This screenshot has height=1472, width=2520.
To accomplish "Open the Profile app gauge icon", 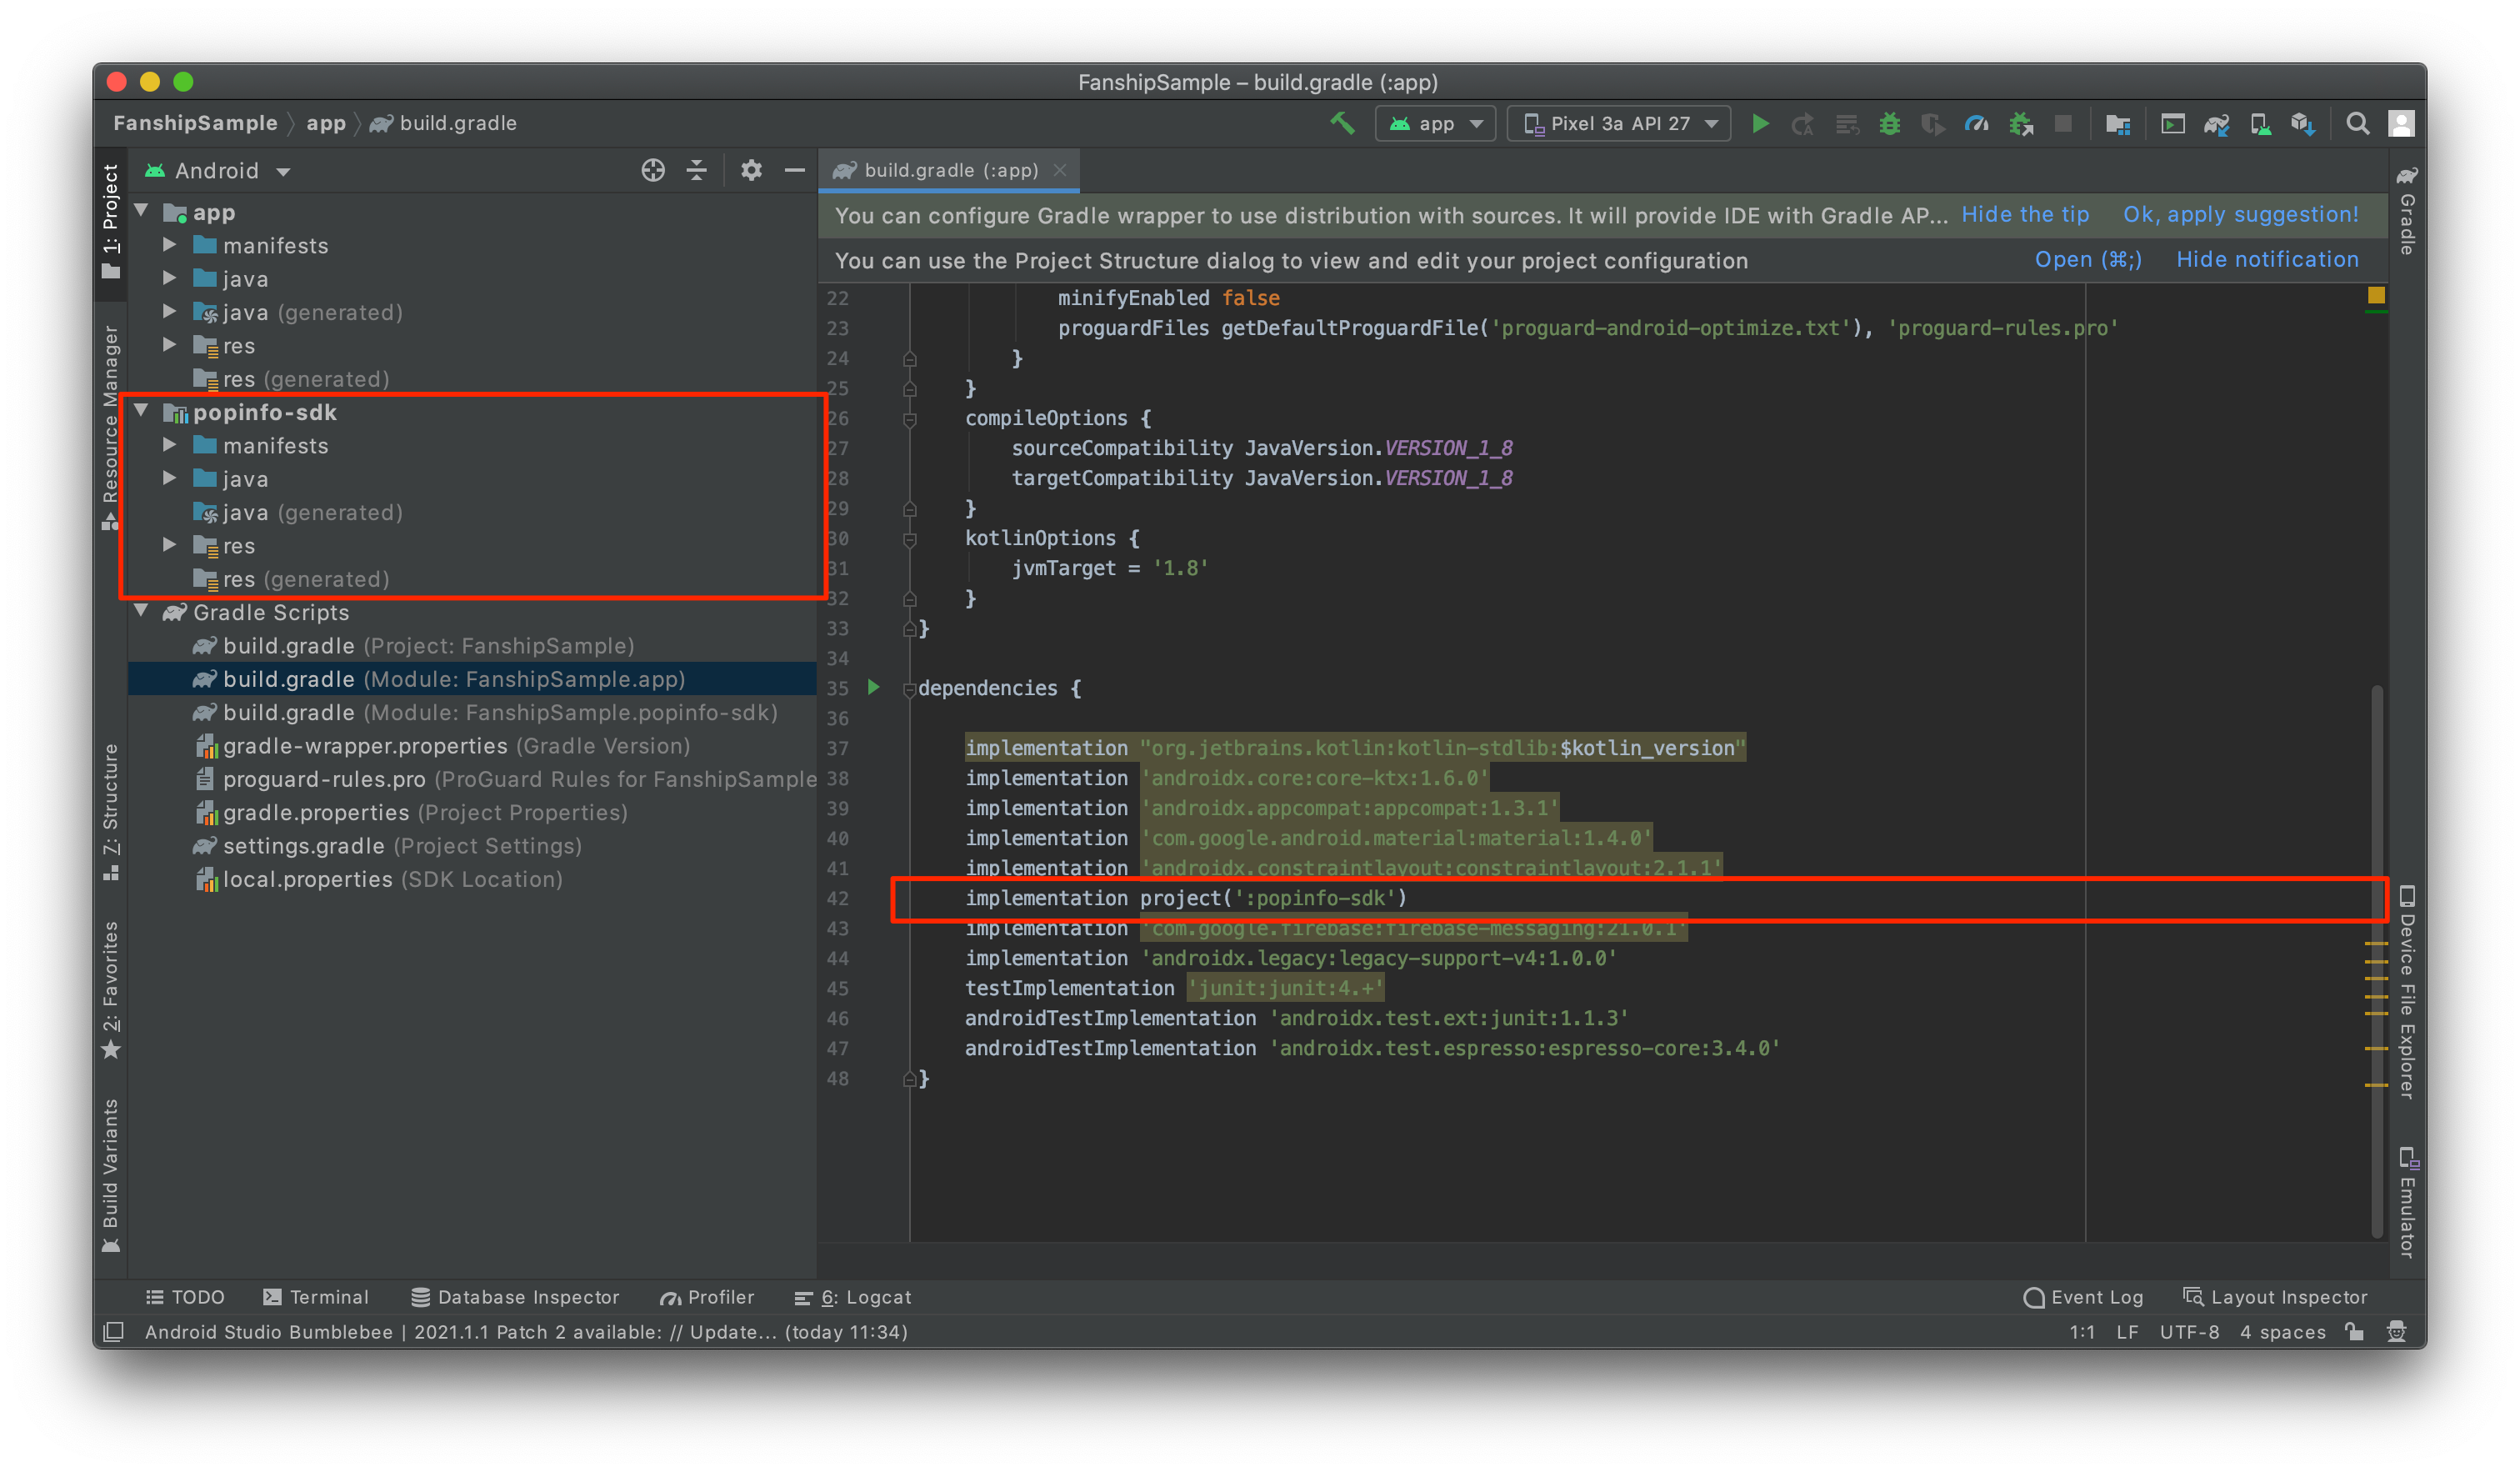I will point(1975,123).
